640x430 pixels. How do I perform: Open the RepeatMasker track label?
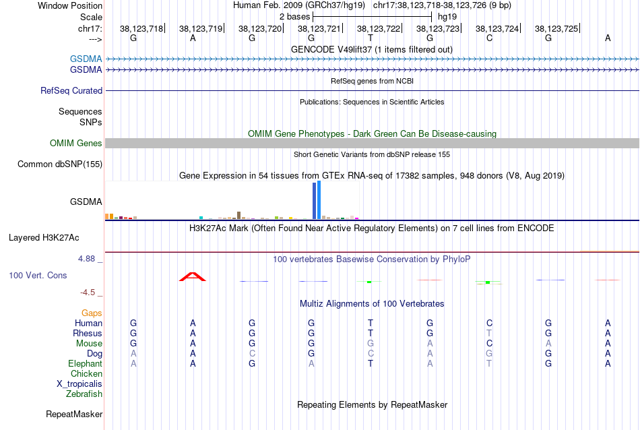74,414
